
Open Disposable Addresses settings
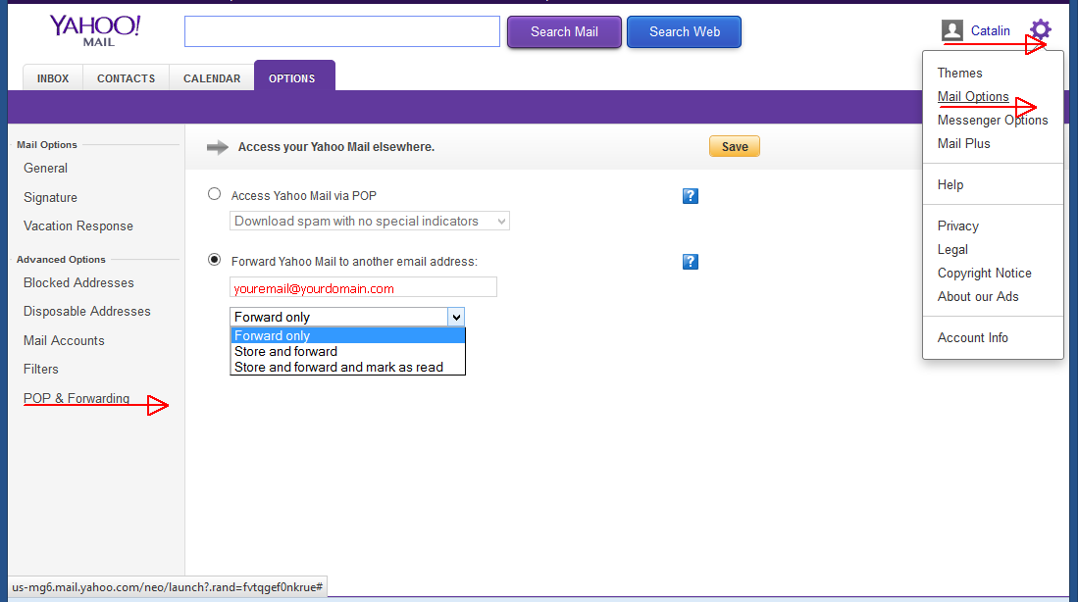(x=86, y=312)
